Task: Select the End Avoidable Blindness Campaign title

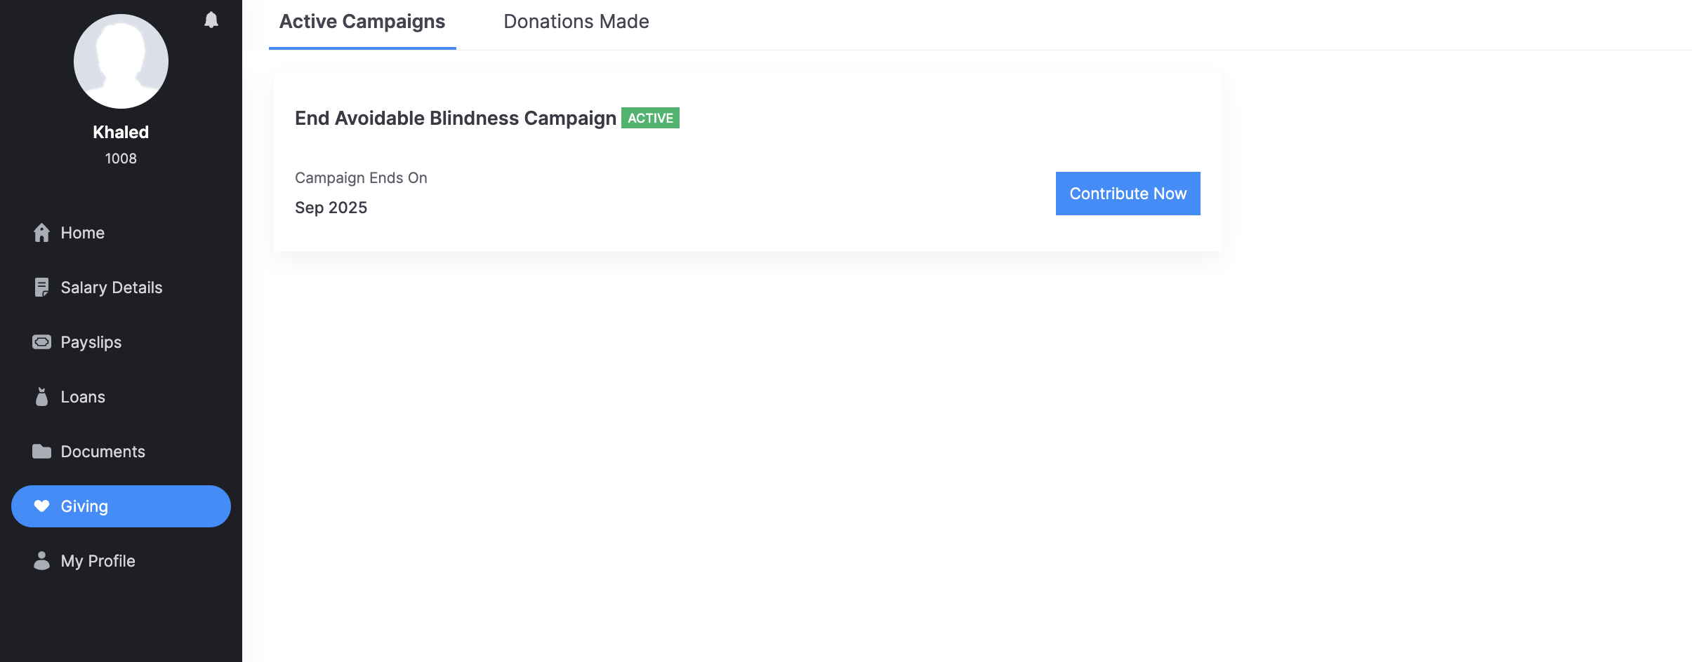Action: pos(455,119)
